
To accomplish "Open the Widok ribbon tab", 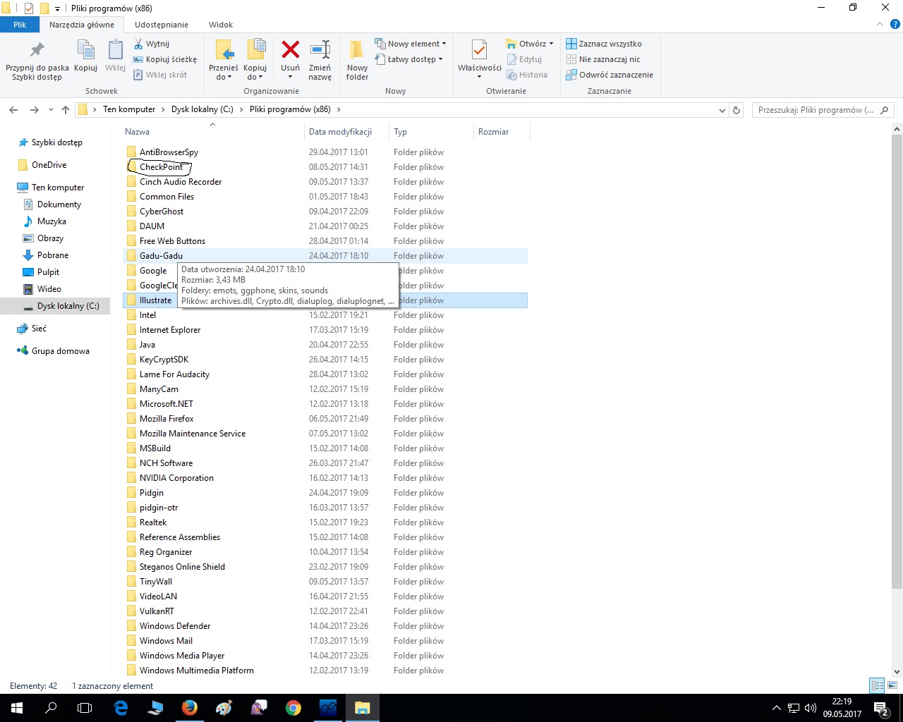I will coord(220,25).
